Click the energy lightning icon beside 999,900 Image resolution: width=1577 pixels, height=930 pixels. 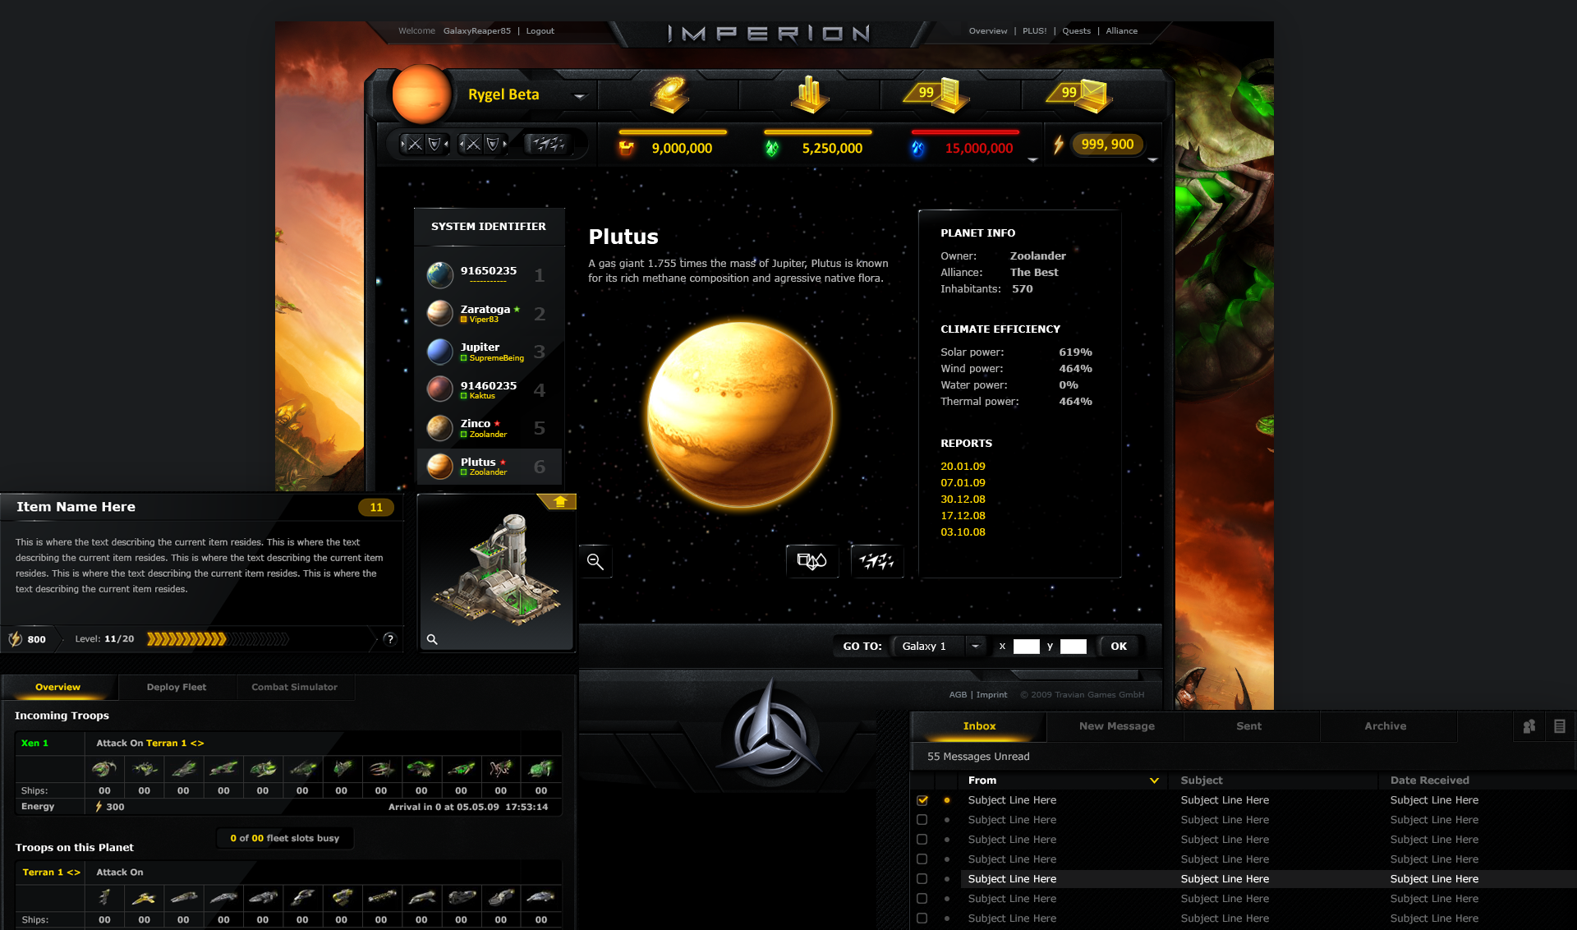(x=1059, y=145)
